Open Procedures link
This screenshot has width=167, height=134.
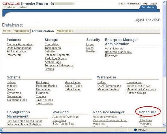click(x=43, y=89)
